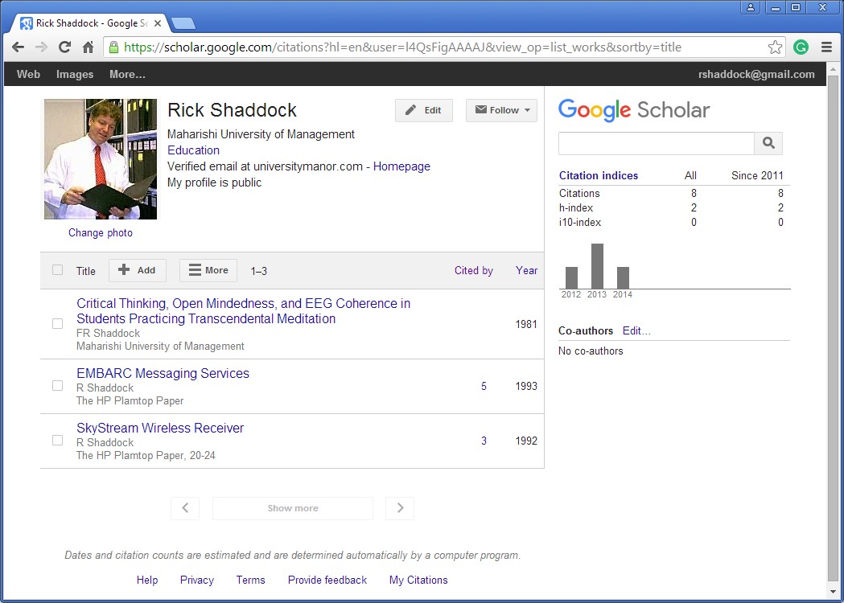Click the Change photo link
The width and height of the screenshot is (844, 603).
pos(101,233)
